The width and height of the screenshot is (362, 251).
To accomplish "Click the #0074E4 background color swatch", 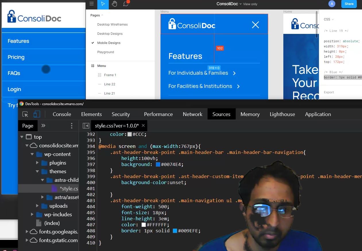I will point(158,165).
